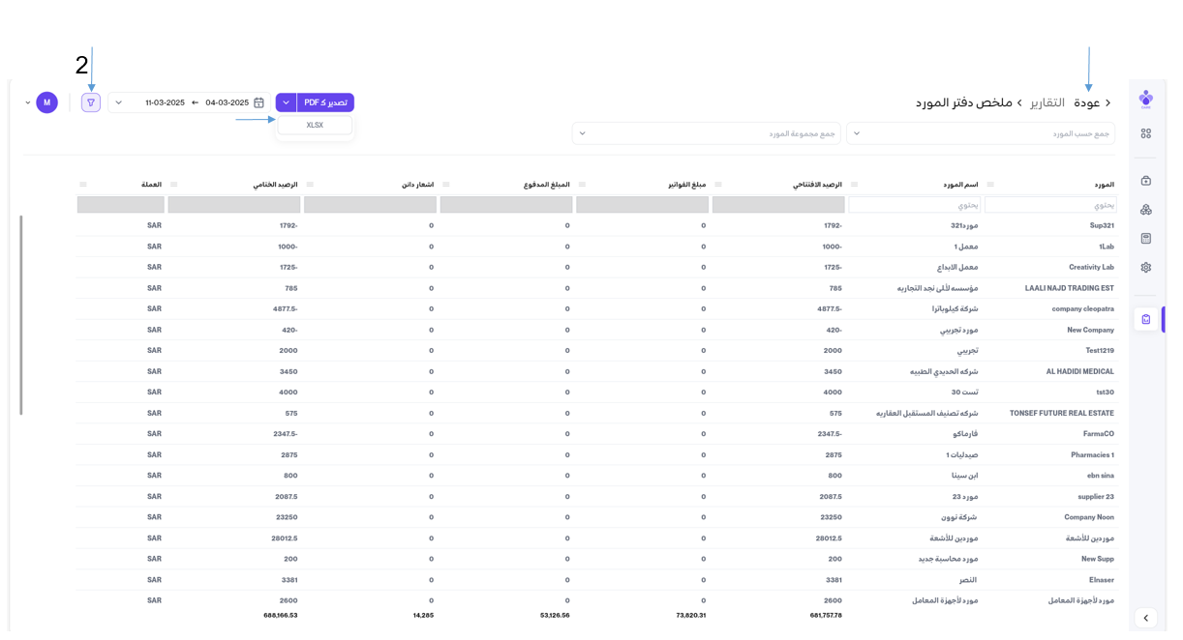Open column menu for الرصيد الختامي header
The width and height of the screenshot is (1183, 640).
click(x=174, y=185)
